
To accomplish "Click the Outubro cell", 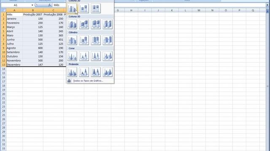I will (14, 56).
